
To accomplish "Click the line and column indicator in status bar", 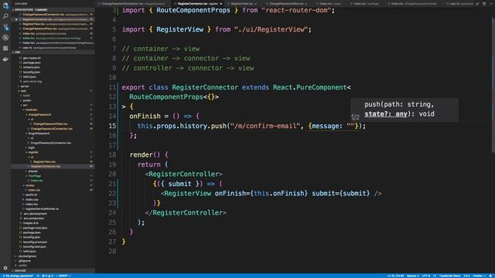I will pos(396,276).
